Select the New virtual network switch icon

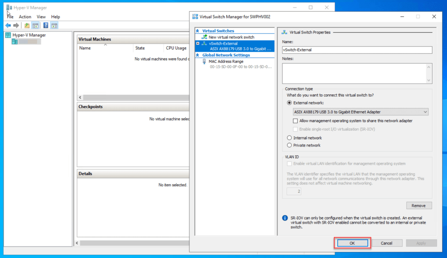tap(204, 38)
